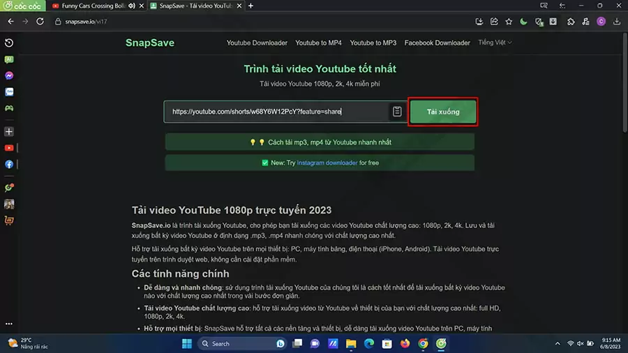Open the Windows Start menu

(x=186, y=343)
